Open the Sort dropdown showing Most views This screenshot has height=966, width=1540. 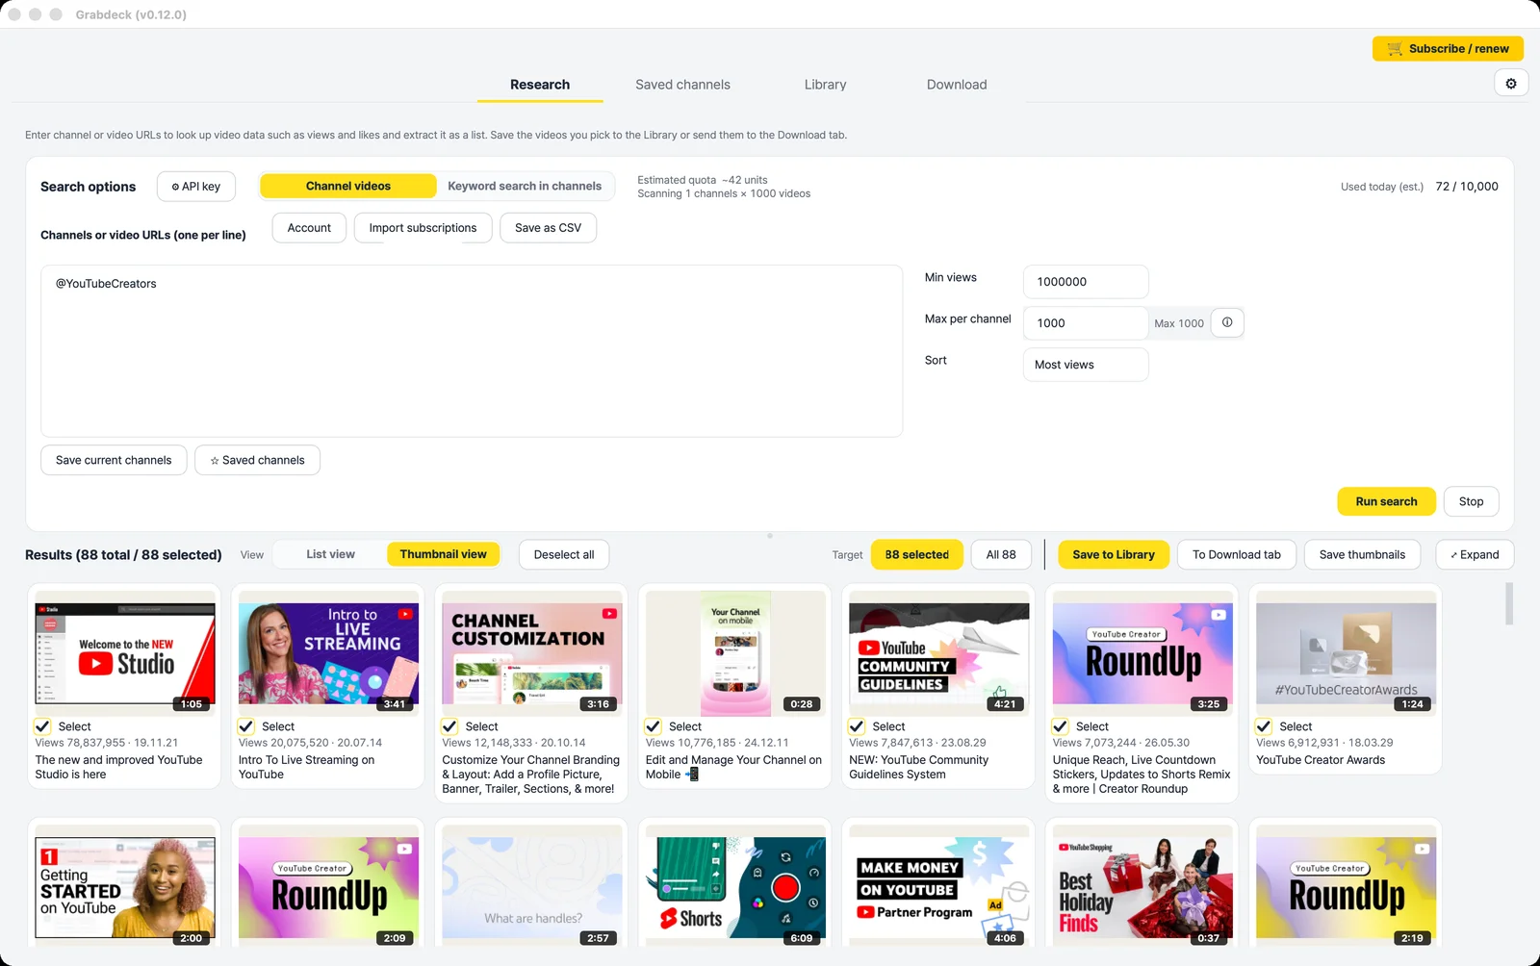point(1086,365)
